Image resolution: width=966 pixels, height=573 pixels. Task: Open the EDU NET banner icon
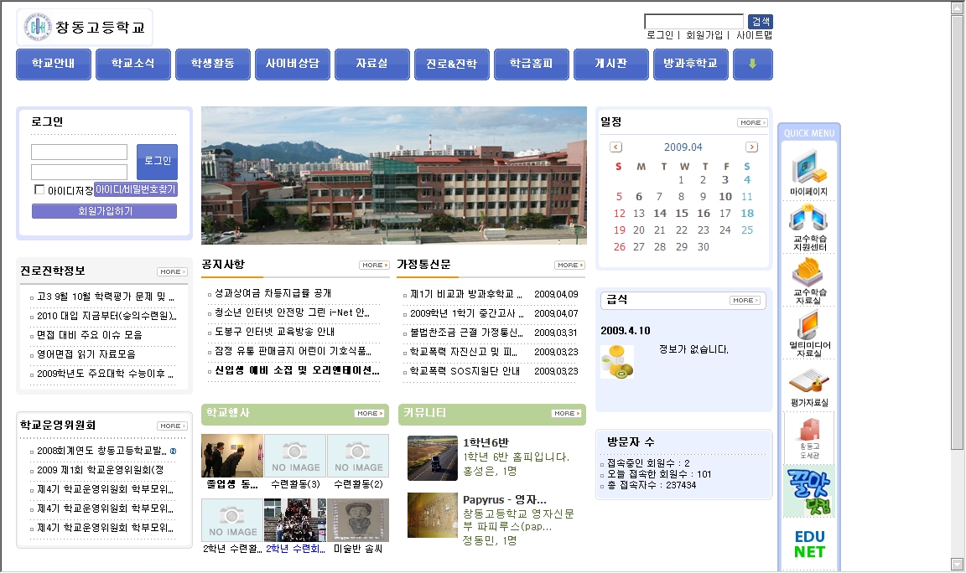click(x=809, y=543)
